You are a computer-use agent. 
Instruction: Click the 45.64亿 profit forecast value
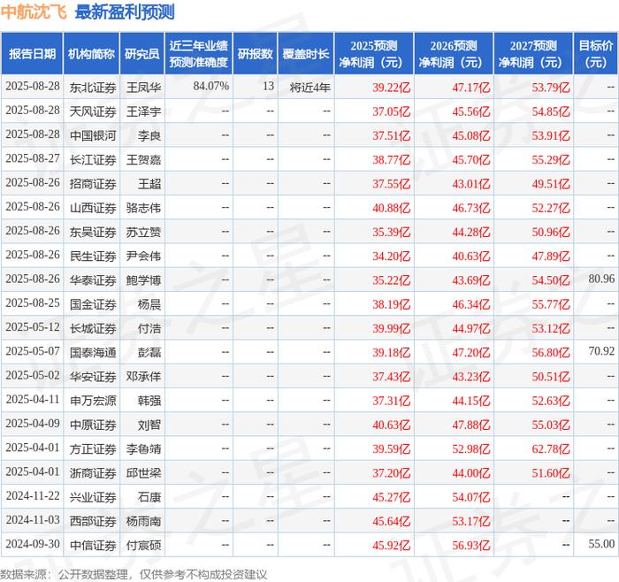click(x=392, y=521)
